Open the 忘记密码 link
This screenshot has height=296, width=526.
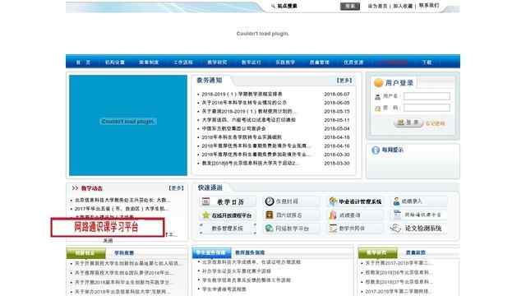coord(435,123)
